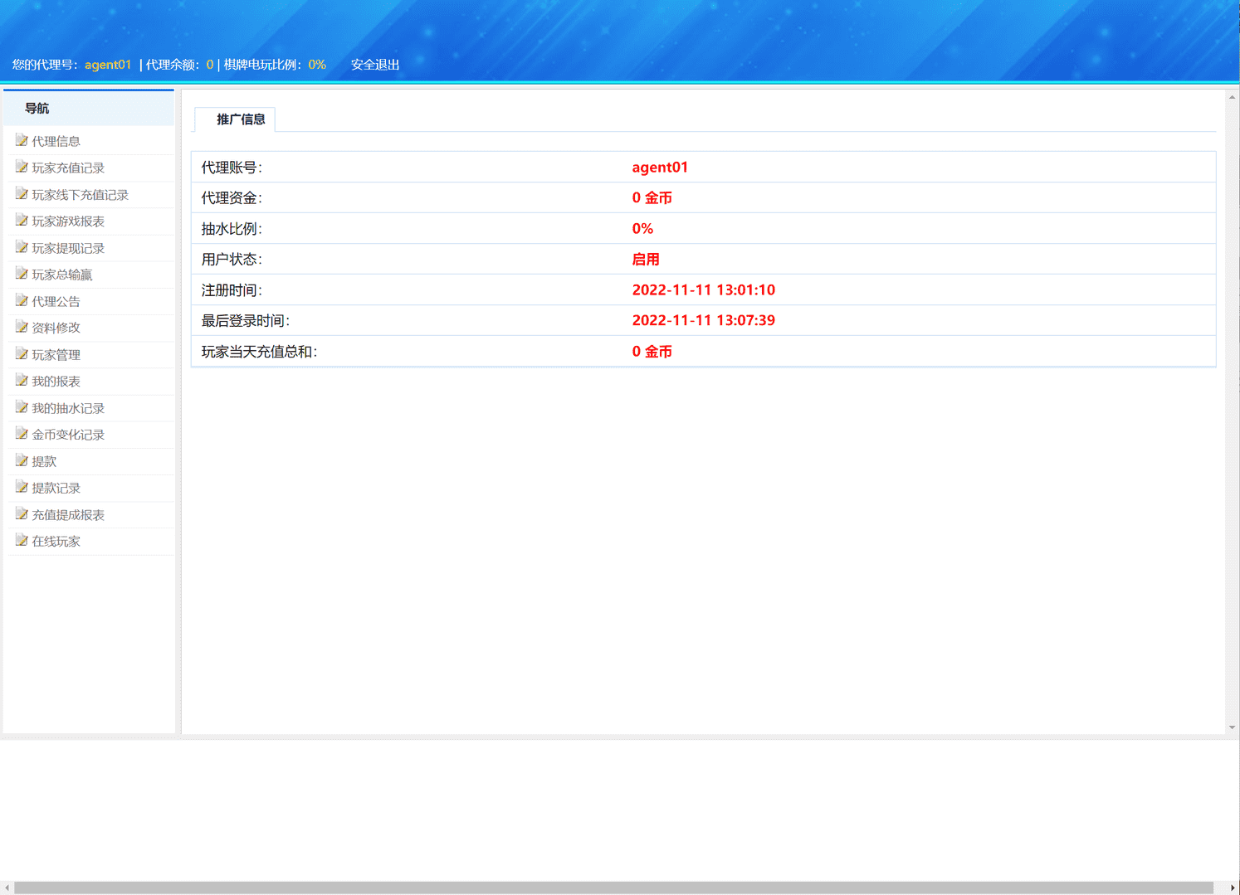Click the edit icon beside 金币变化记录
1240x895 pixels.
pyautogui.click(x=22, y=434)
